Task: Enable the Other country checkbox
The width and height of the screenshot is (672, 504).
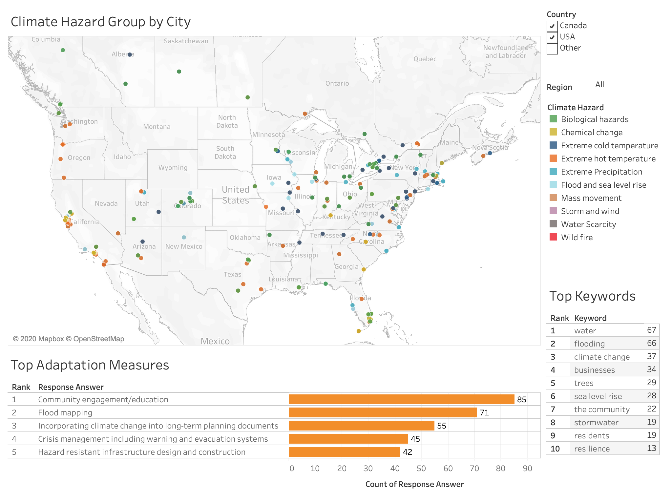Action: pos(552,48)
